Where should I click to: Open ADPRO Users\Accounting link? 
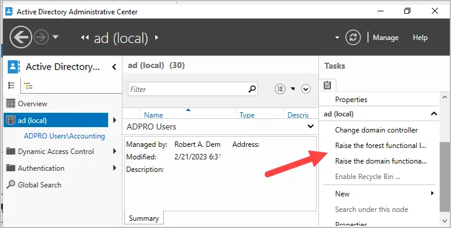(65, 136)
